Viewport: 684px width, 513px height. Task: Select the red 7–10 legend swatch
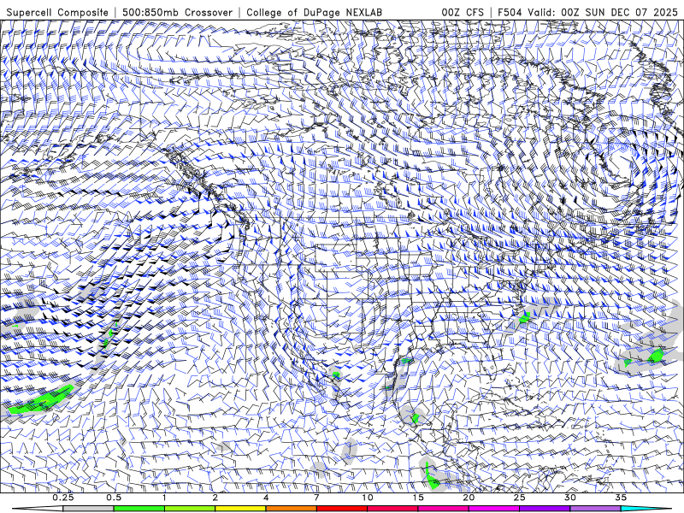[x=342, y=509]
